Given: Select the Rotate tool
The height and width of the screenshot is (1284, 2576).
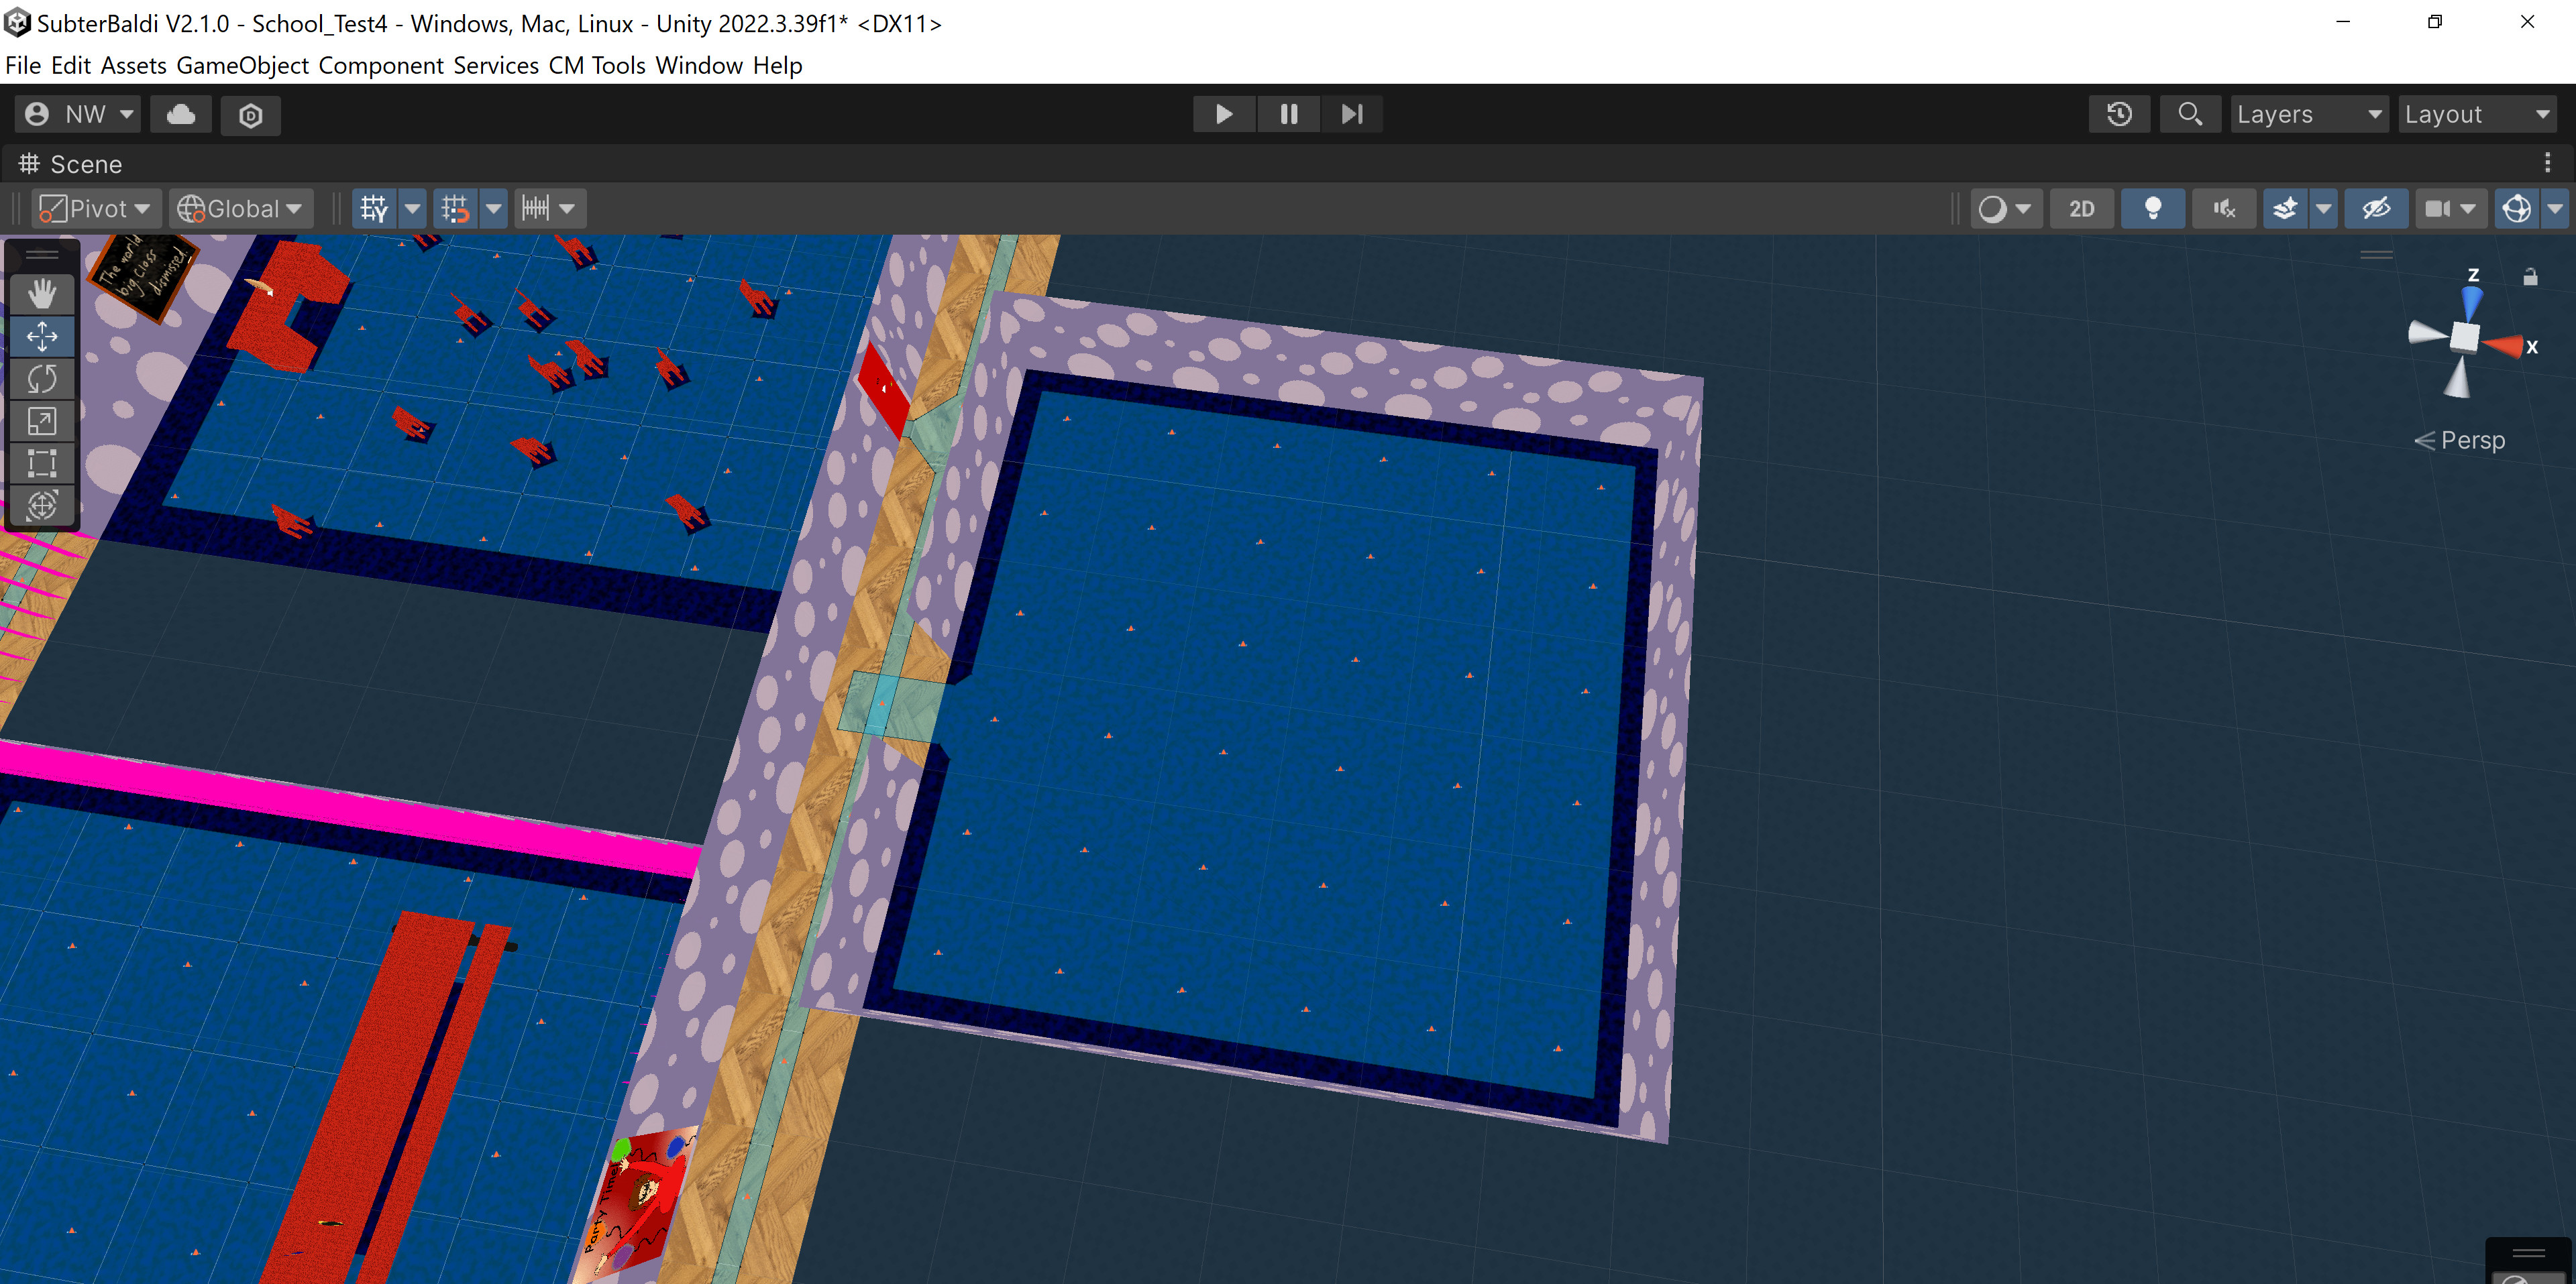Looking at the screenshot, I should click(42, 379).
